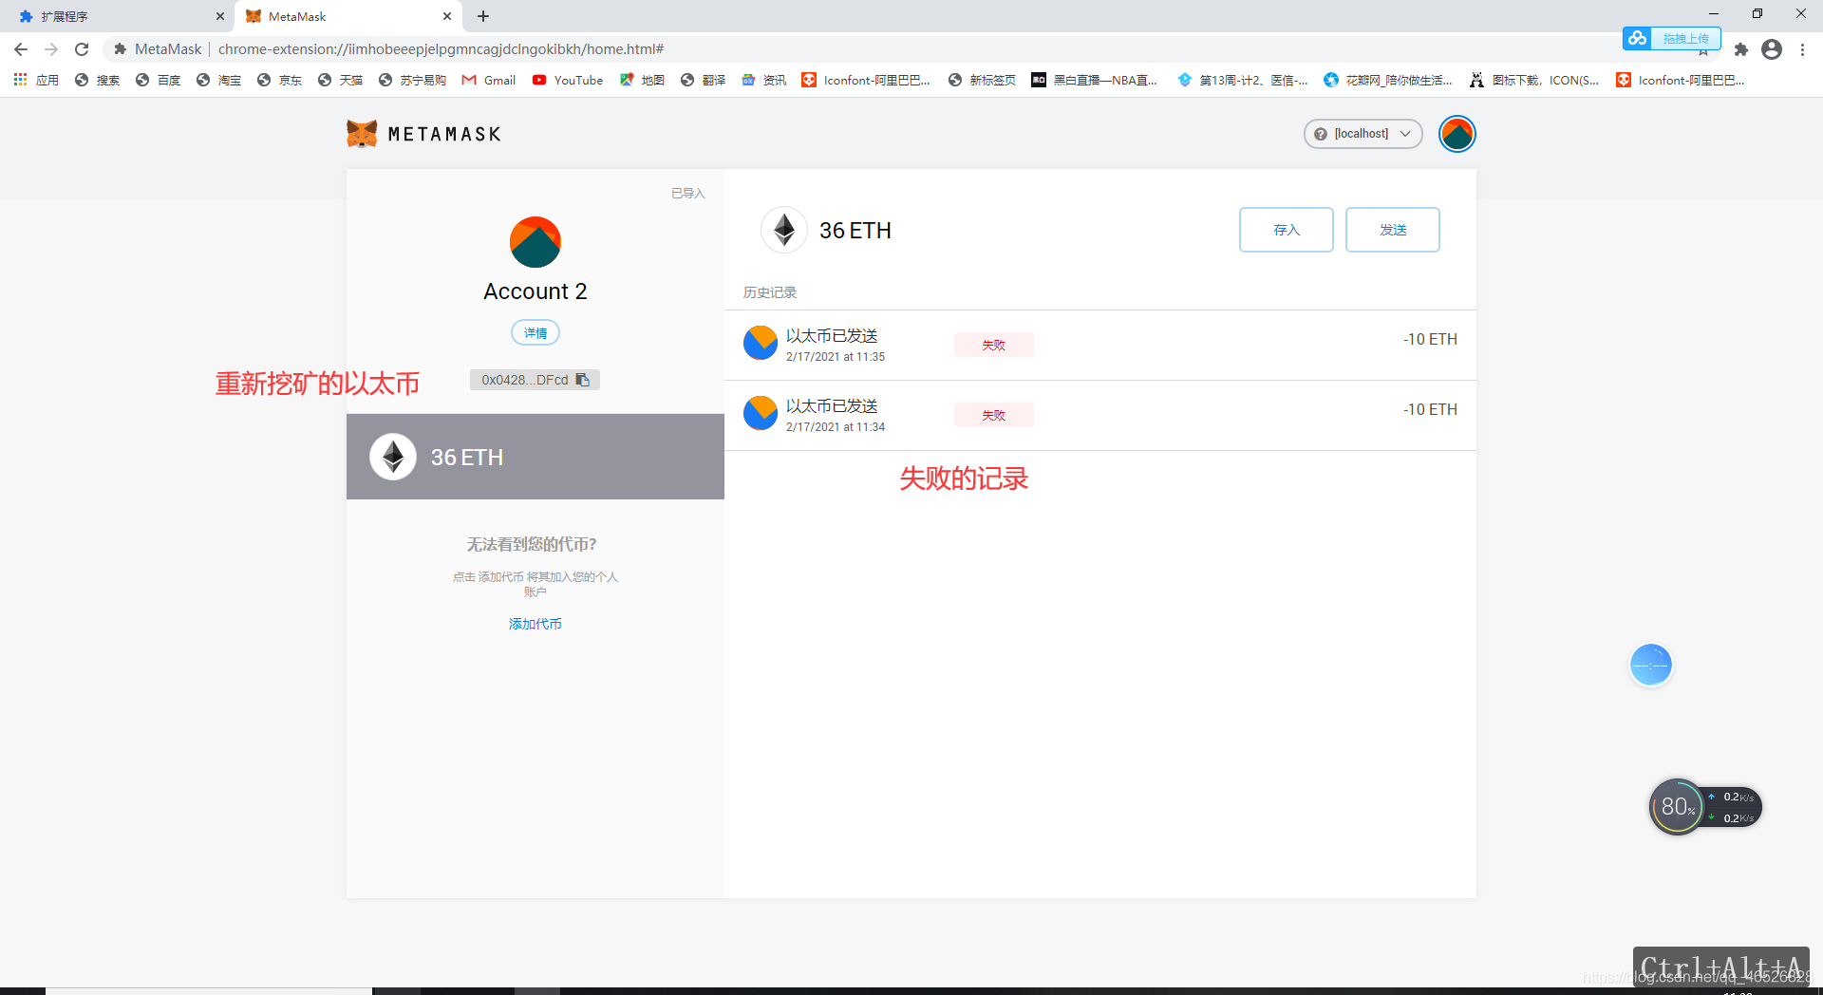Click the identicon of 11:35 transaction
This screenshot has width=1823, height=995.
(761, 343)
